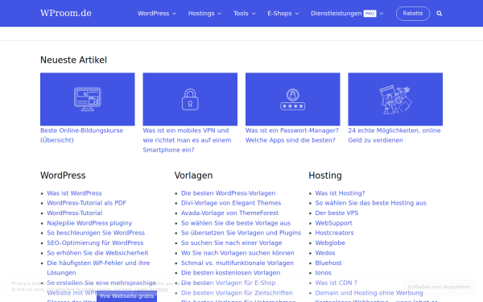Open the Ionos hosting link
The image size is (483, 302).
point(323,273)
